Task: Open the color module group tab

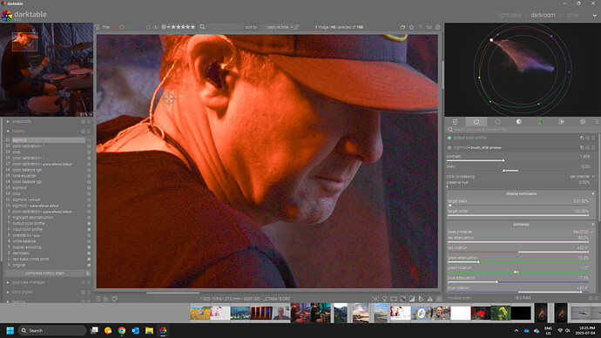Action: tap(540, 121)
